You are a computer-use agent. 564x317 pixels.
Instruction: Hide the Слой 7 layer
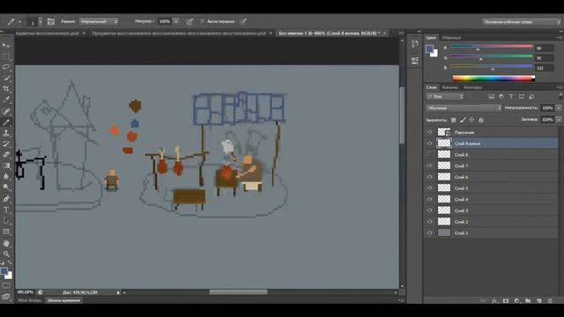tap(429, 166)
